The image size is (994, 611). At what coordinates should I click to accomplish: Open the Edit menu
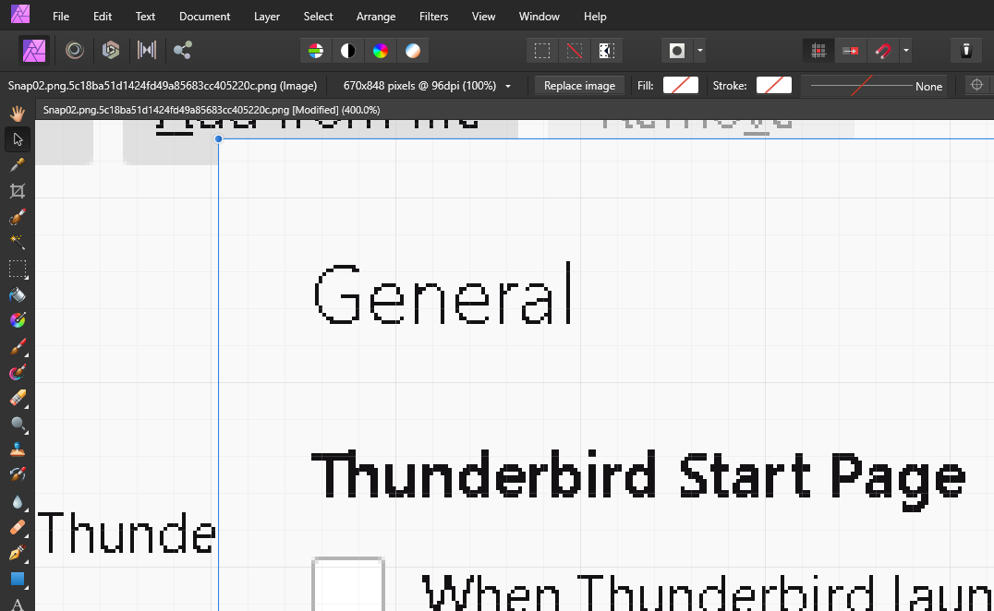point(102,17)
